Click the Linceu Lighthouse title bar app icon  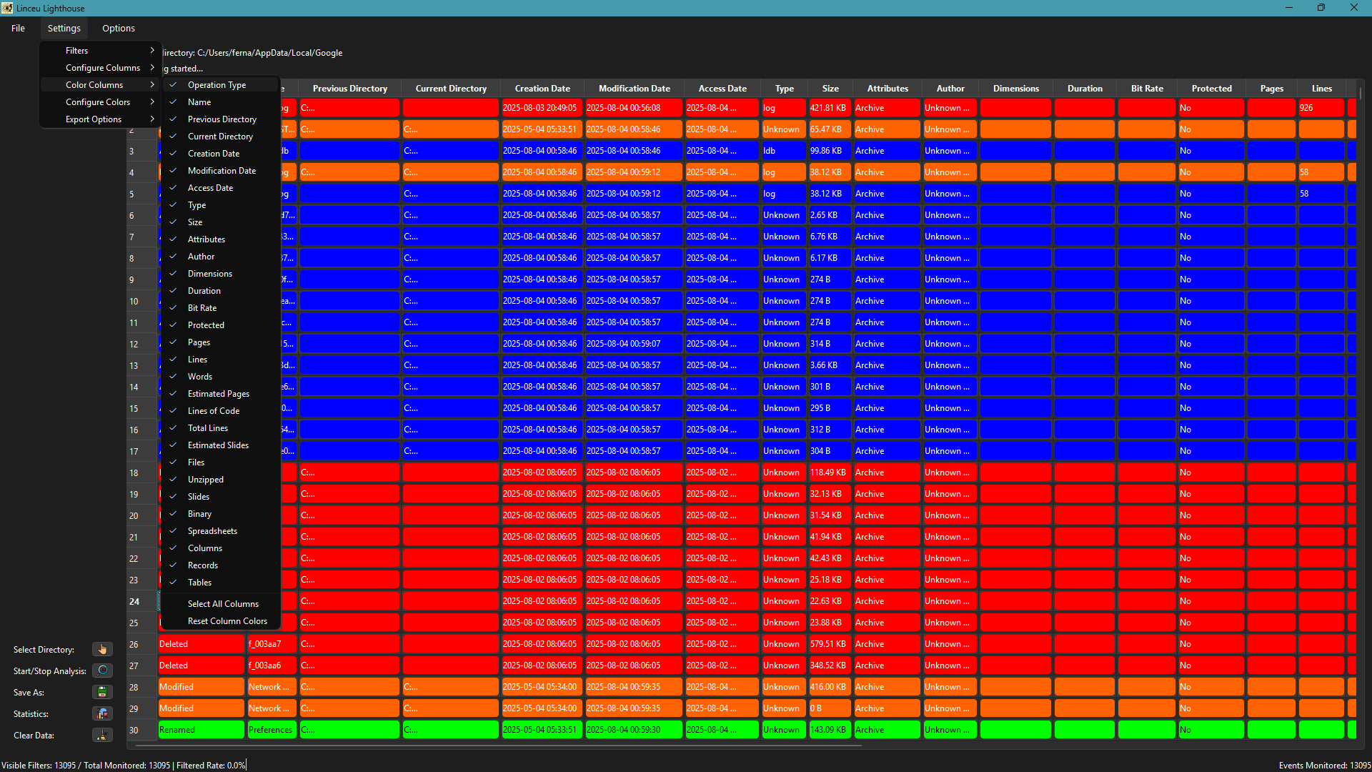(x=7, y=8)
